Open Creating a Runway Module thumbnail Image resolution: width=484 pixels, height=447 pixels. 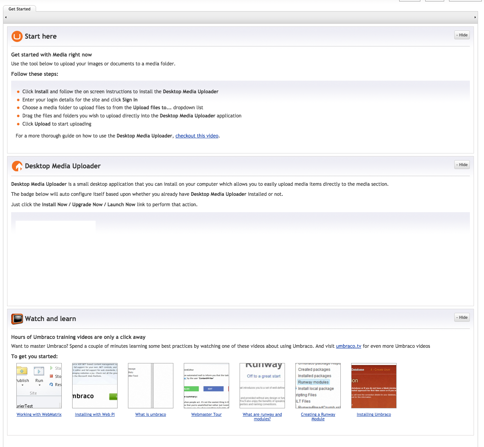pos(318,386)
